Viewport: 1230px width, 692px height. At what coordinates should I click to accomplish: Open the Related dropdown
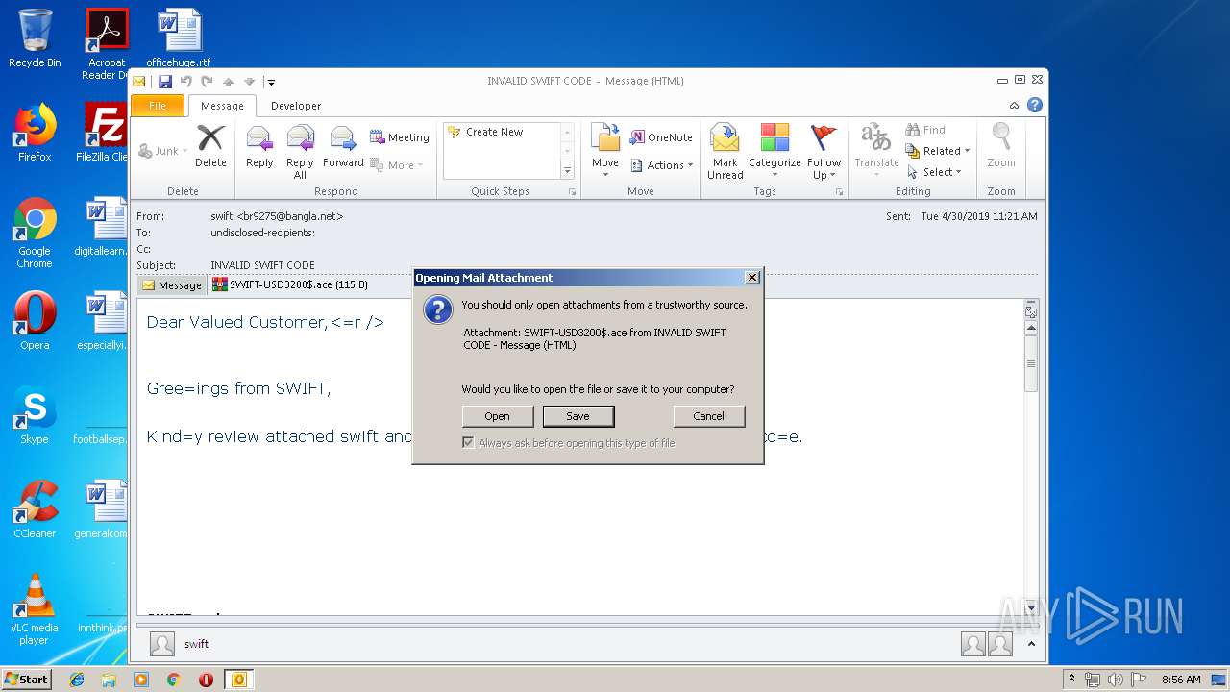tap(939, 151)
